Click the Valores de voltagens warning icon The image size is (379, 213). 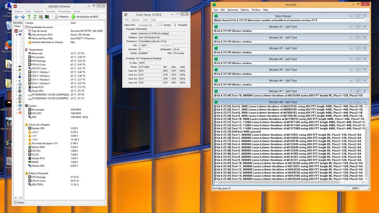click(x=27, y=125)
